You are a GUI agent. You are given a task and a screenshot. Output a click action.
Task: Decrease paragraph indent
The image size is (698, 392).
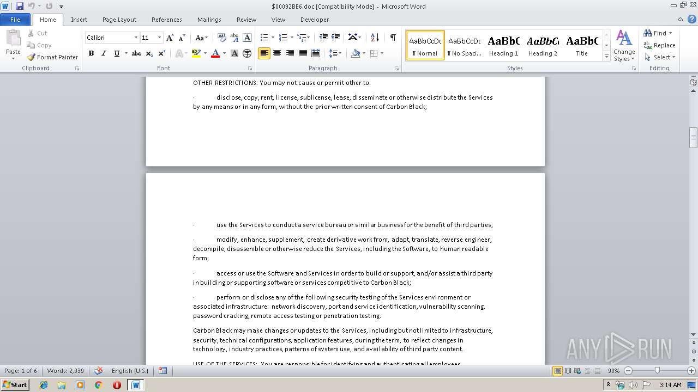323,38
